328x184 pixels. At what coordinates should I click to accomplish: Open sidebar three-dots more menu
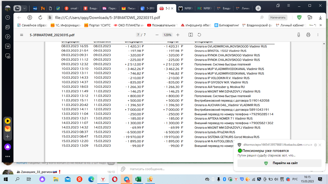tap(8, 156)
